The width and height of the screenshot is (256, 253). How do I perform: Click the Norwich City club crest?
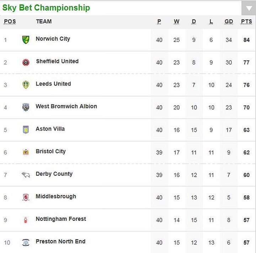(x=26, y=40)
